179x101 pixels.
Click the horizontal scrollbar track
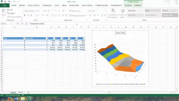click(x=142, y=93)
